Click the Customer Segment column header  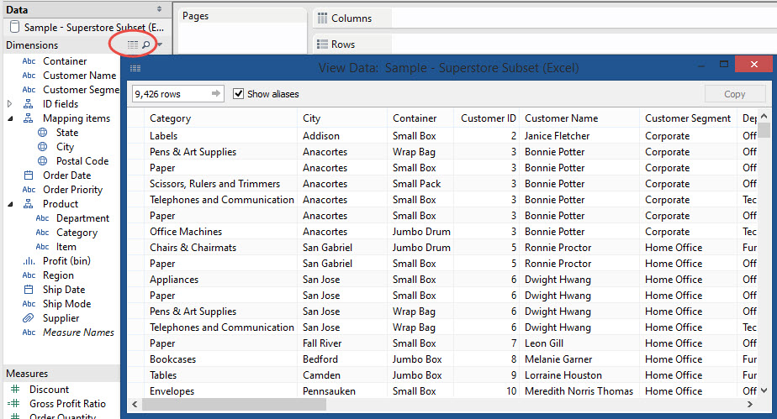(x=687, y=118)
